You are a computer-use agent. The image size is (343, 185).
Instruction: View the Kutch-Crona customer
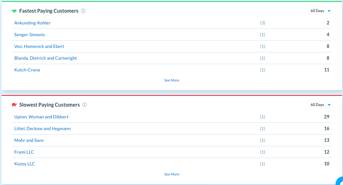(27, 70)
